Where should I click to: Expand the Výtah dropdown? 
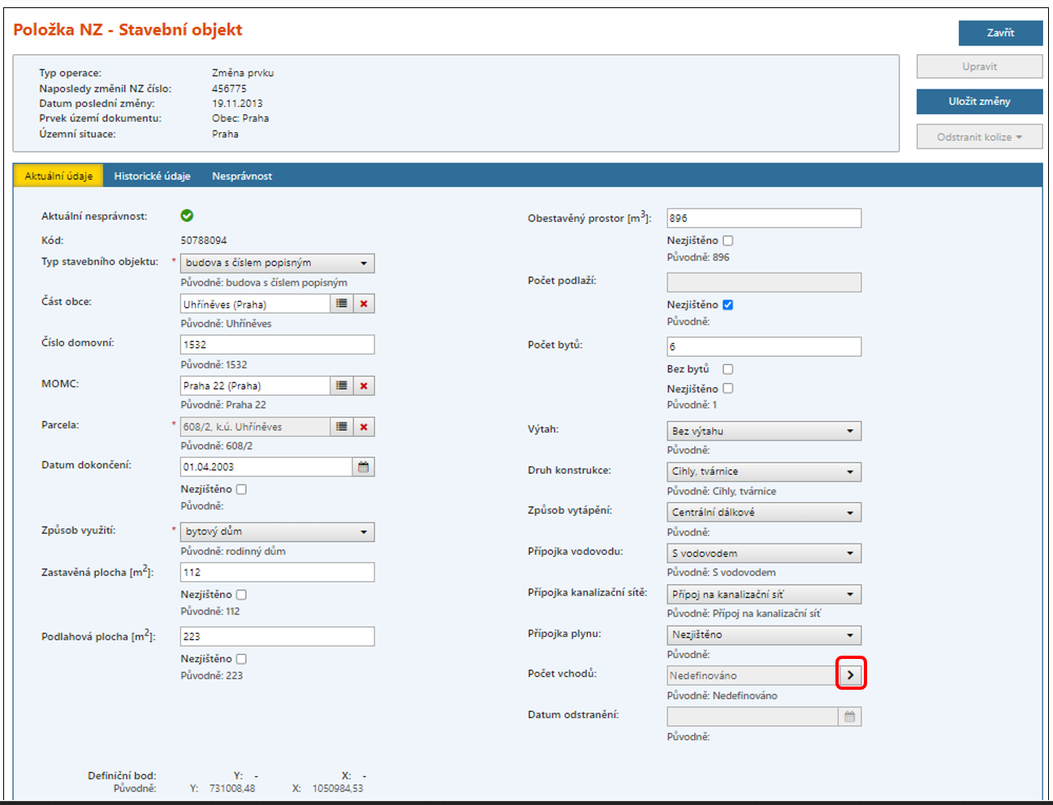pyautogui.click(x=763, y=431)
